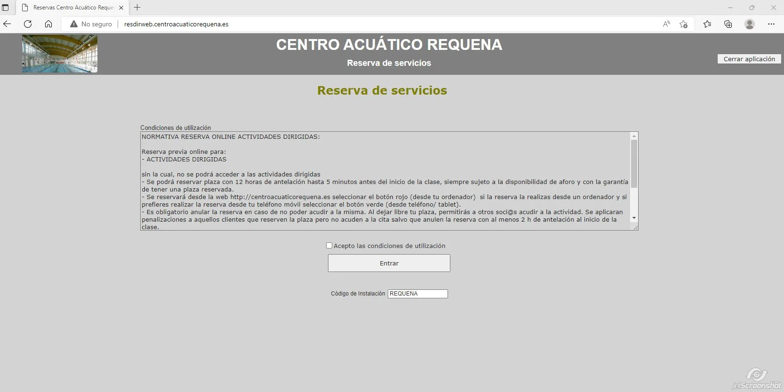
Task: Open browser Collections
Action: point(728,24)
